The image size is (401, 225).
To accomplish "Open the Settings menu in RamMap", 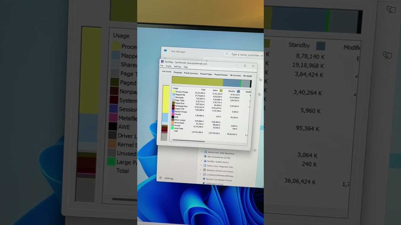I will click(178, 67).
